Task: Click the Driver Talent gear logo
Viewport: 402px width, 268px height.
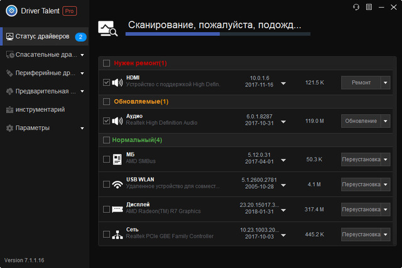Action: (x=11, y=11)
